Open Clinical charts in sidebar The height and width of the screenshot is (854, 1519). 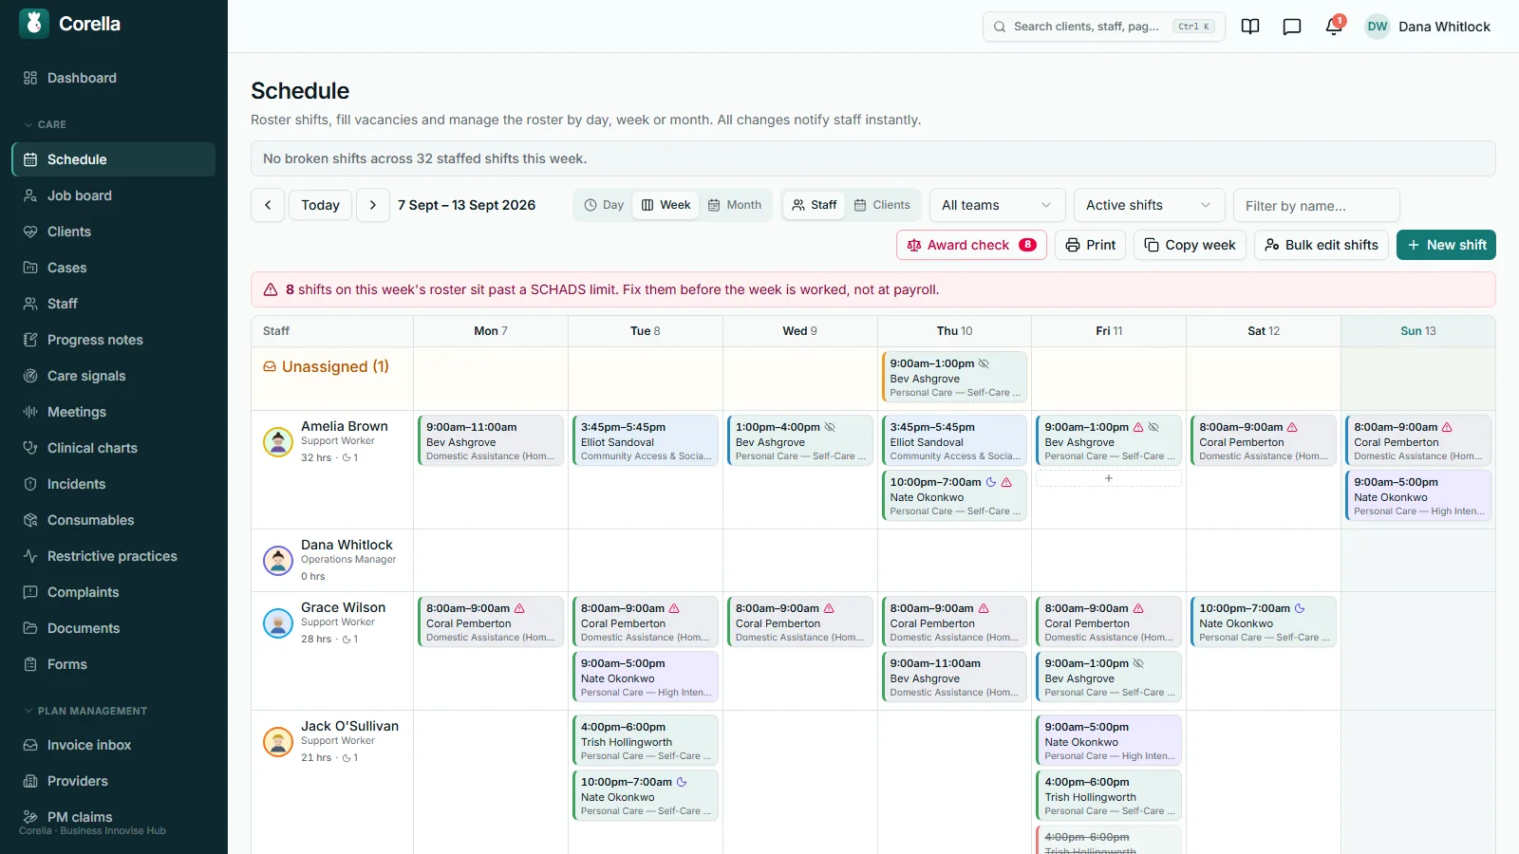point(114,448)
